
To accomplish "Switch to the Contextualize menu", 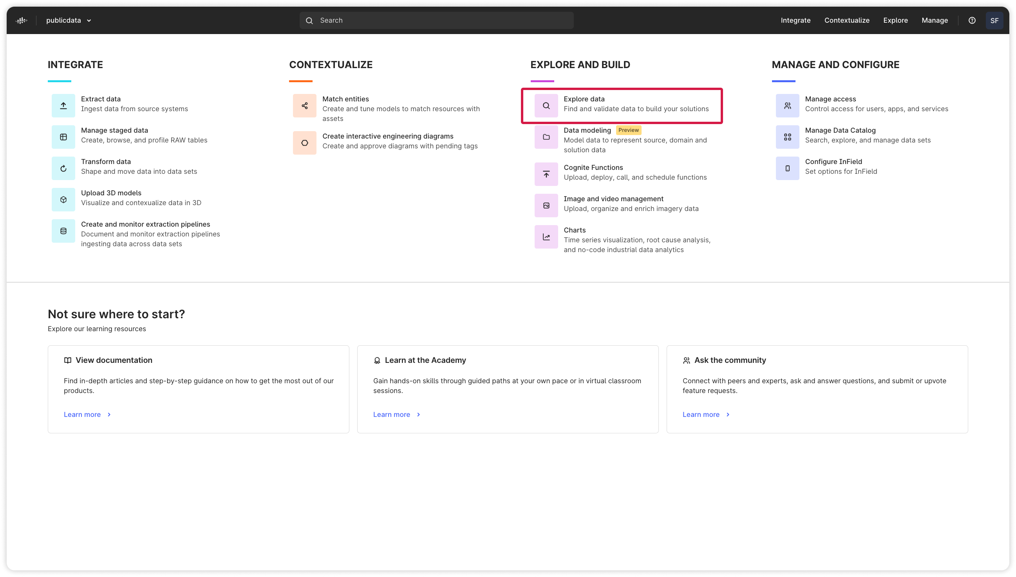I will point(847,20).
